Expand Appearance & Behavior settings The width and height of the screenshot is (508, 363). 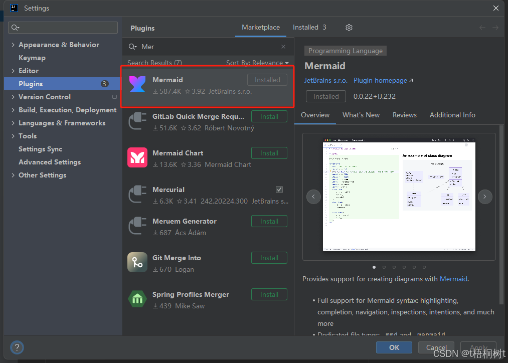(13, 45)
